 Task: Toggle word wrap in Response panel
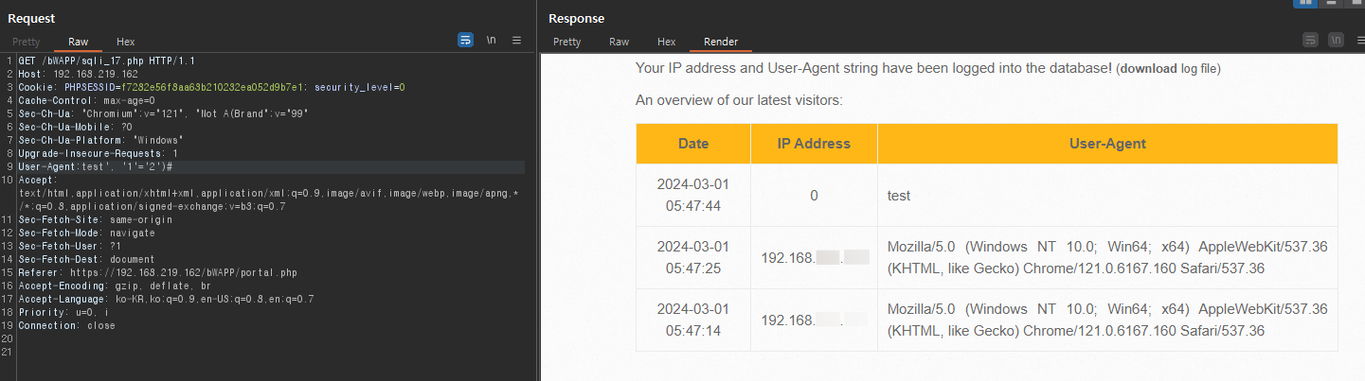click(x=1310, y=41)
